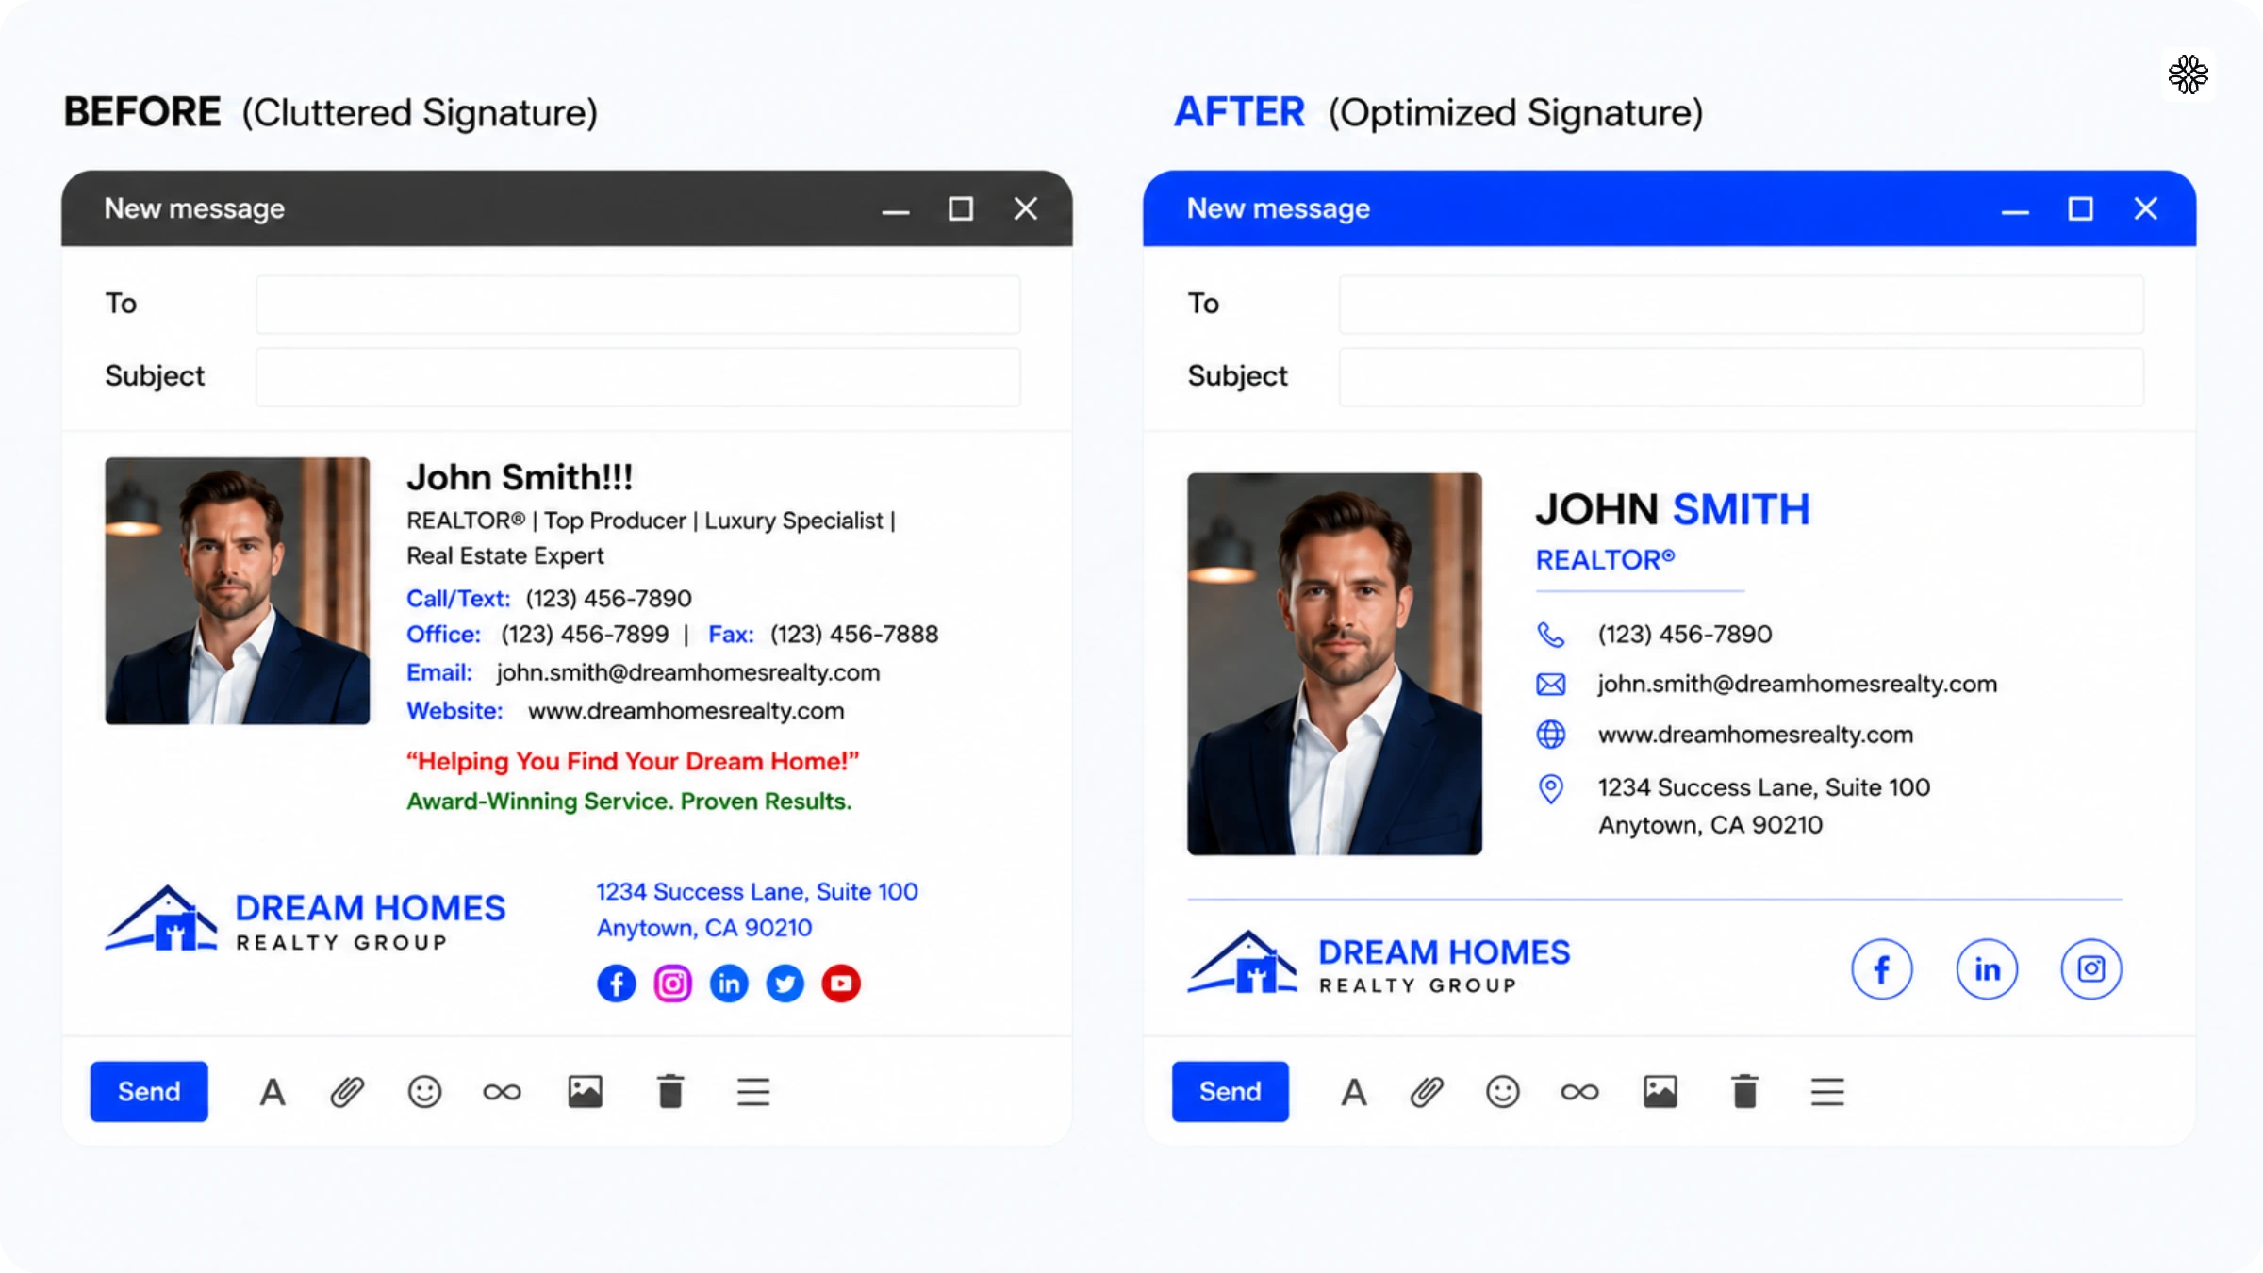
Task: Maximize the Before New message window
Action: (x=961, y=209)
